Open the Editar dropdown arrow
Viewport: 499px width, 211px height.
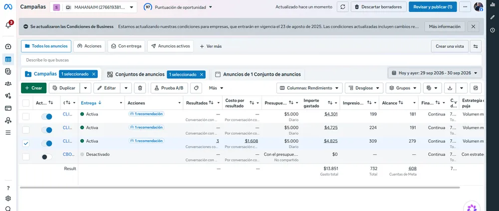coord(126,88)
